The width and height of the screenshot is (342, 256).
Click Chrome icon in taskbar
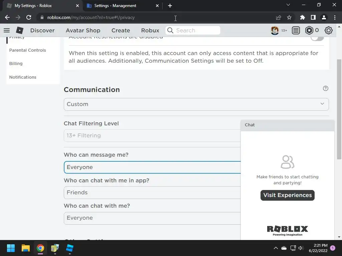(40, 248)
